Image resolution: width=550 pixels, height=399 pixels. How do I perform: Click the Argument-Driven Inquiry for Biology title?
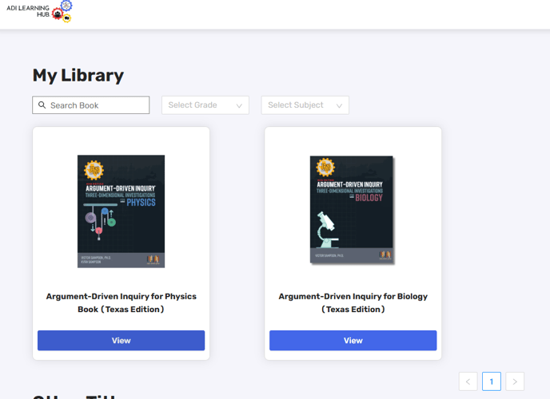click(353, 302)
